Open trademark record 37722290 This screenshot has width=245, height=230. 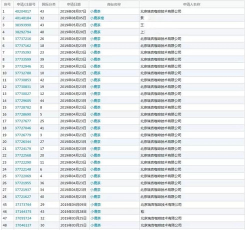pos(23,162)
